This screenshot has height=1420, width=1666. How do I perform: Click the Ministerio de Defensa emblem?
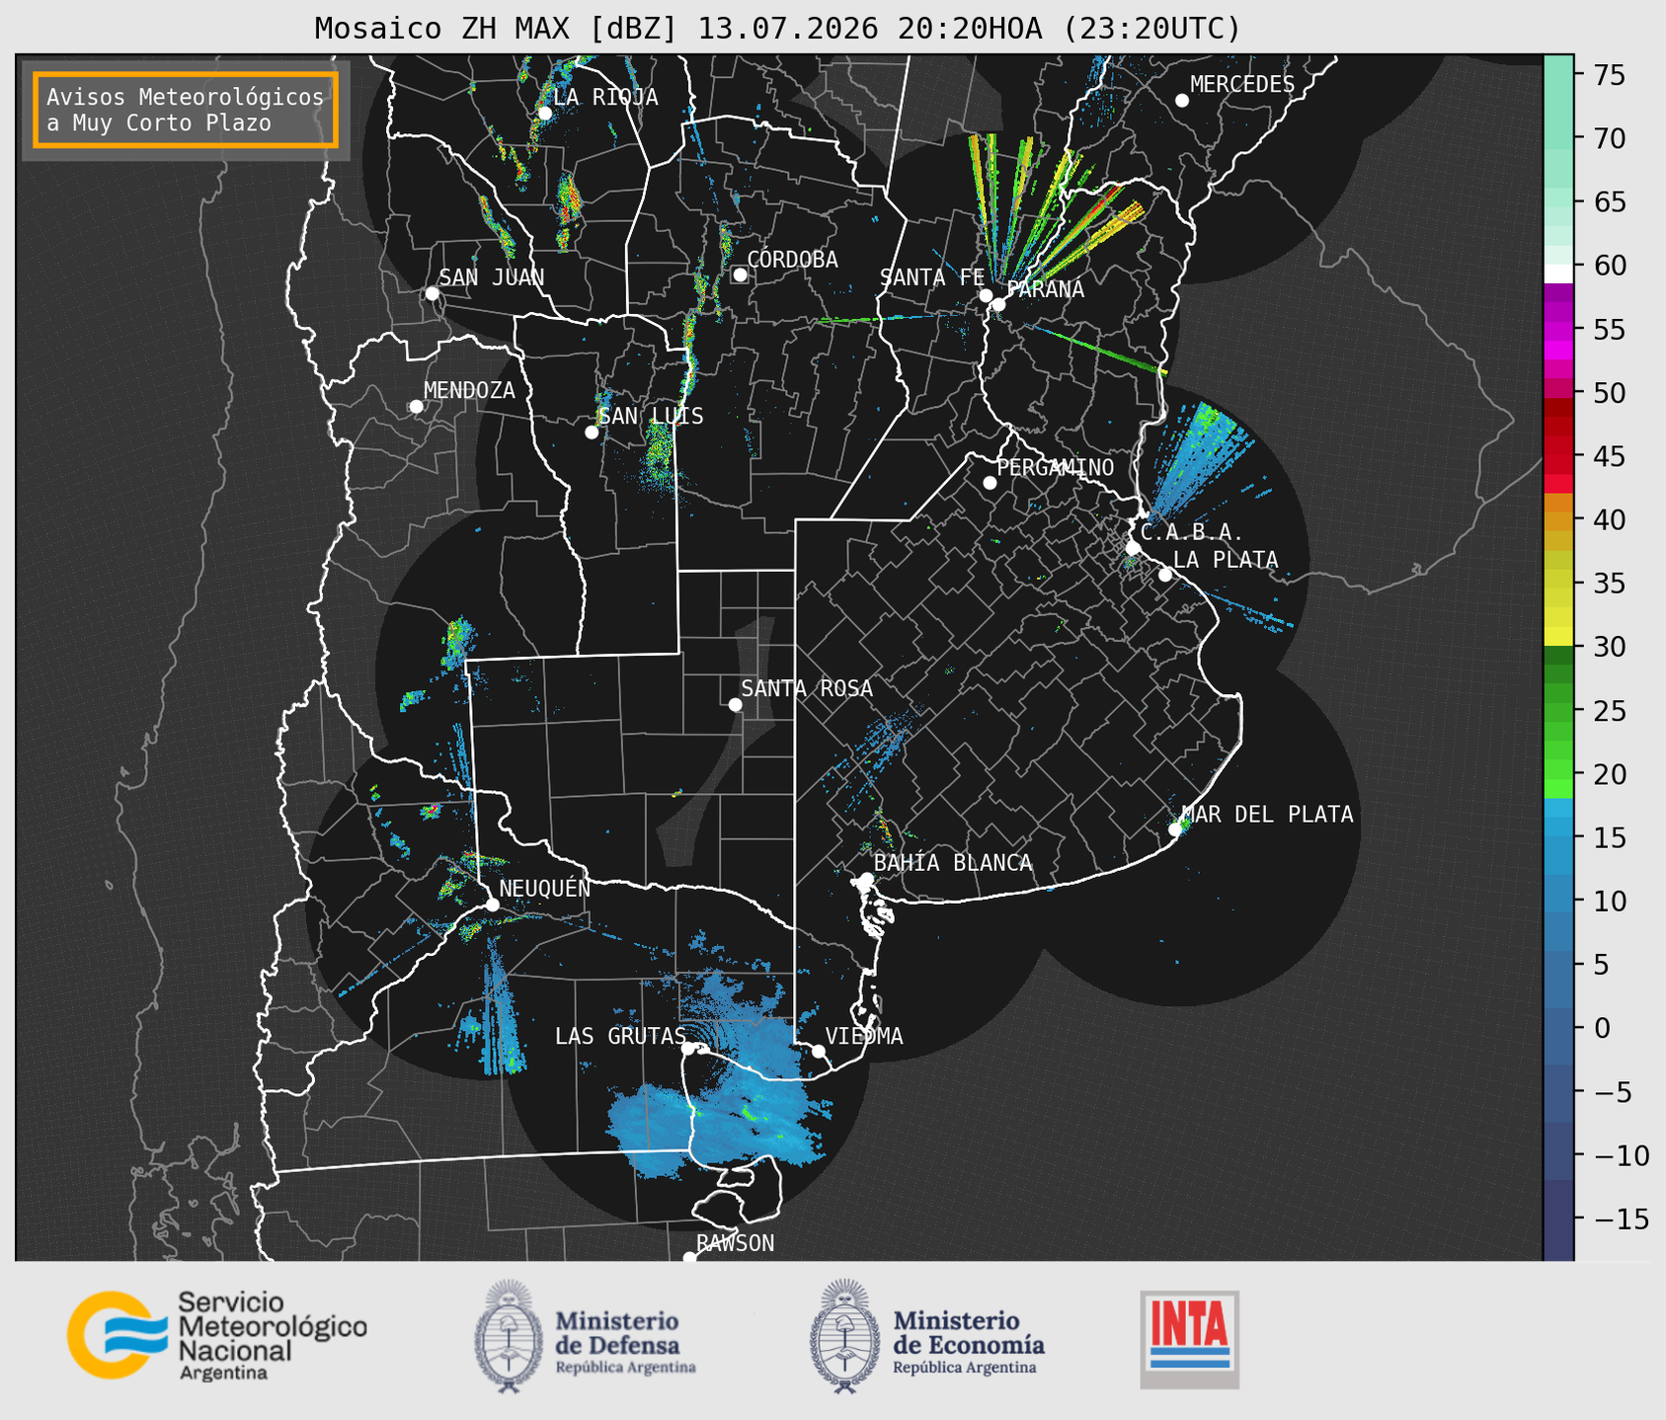pos(509,1336)
